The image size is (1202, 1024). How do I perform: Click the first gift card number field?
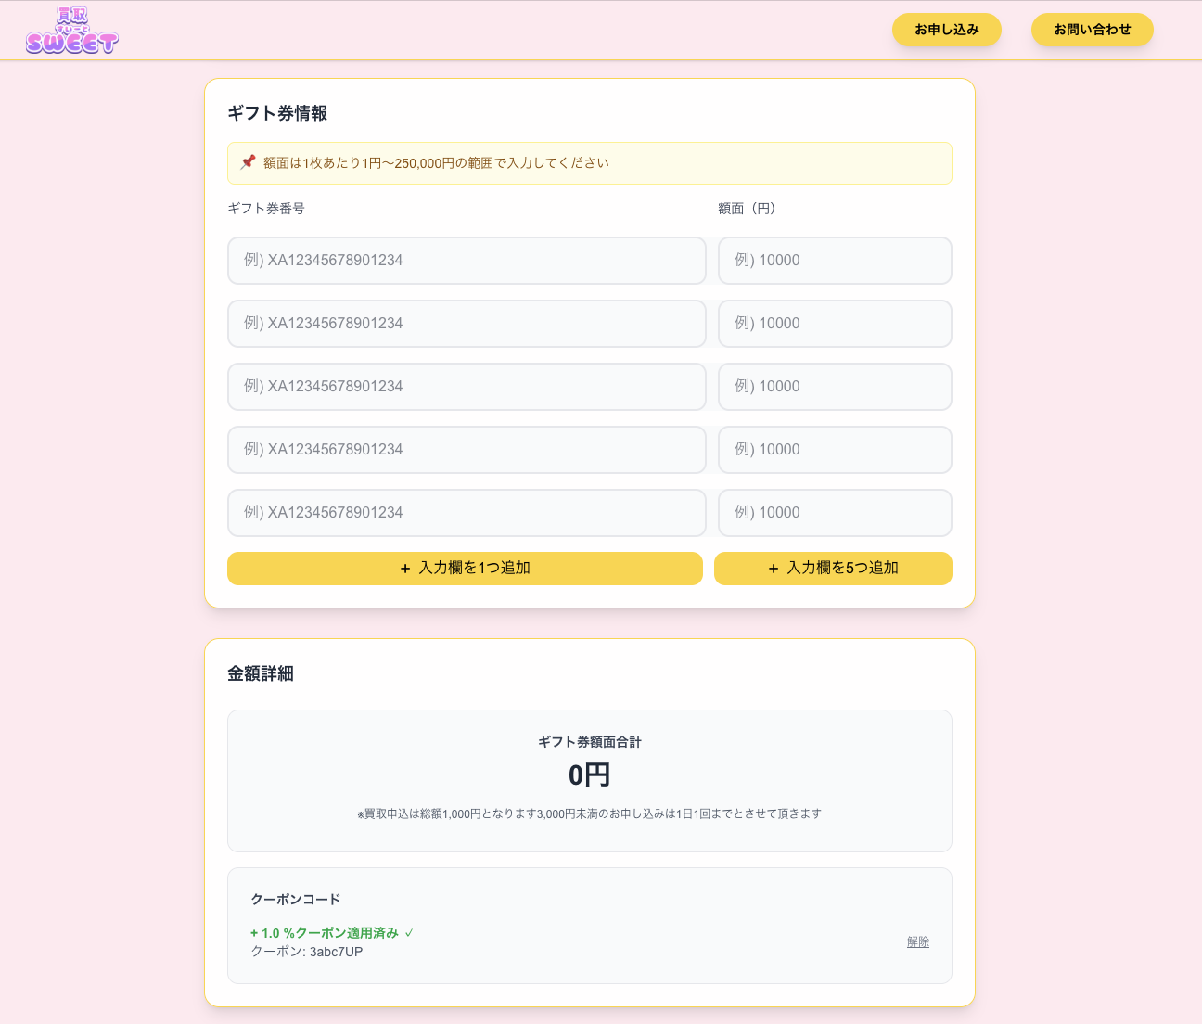pyautogui.click(x=467, y=261)
